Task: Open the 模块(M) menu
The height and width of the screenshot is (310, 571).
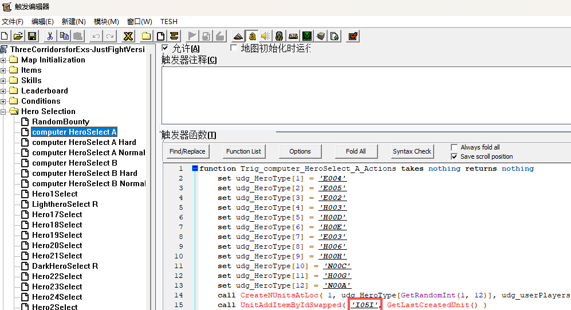Action: pos(107,22)
